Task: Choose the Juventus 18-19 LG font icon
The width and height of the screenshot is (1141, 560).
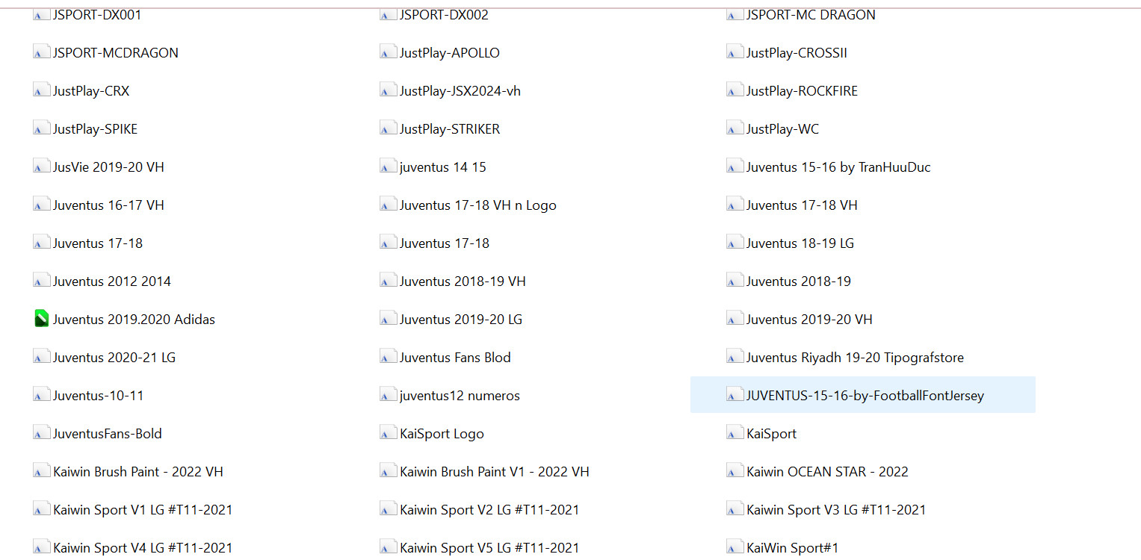Action: (x=735, y=243)
